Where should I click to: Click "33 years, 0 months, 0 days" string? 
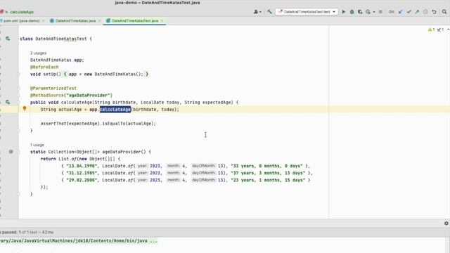(266, 166)
